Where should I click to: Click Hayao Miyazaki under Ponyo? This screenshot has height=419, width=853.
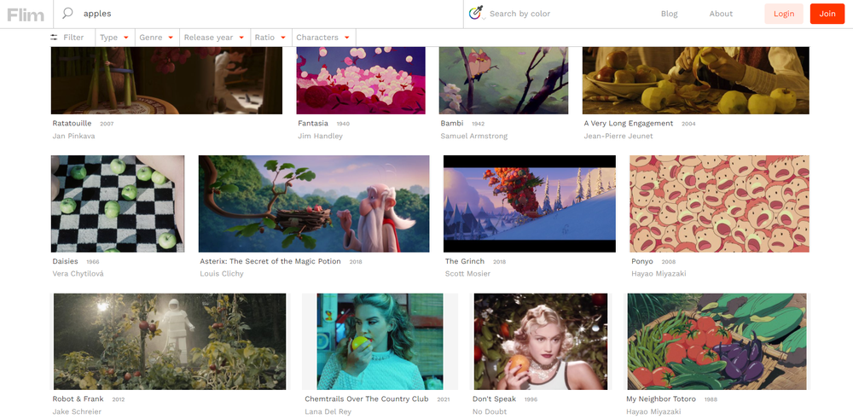(659, 274)
